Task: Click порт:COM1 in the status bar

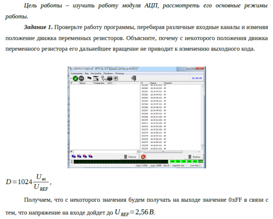Action: 142,166
